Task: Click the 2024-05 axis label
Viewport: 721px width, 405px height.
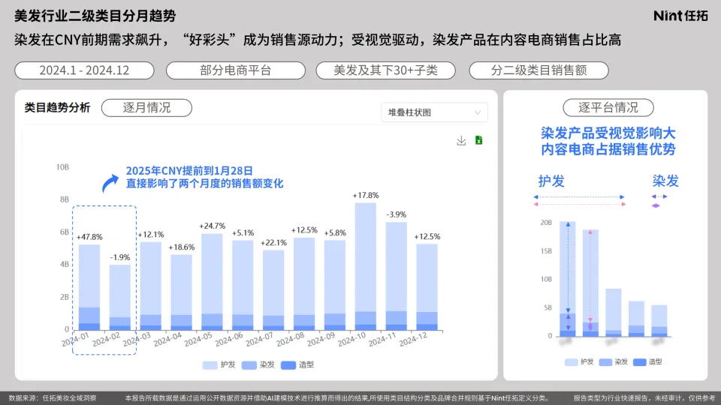Action: 198,339
